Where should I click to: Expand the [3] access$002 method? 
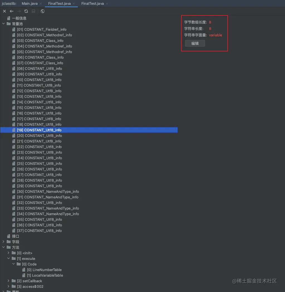point(9,286)
